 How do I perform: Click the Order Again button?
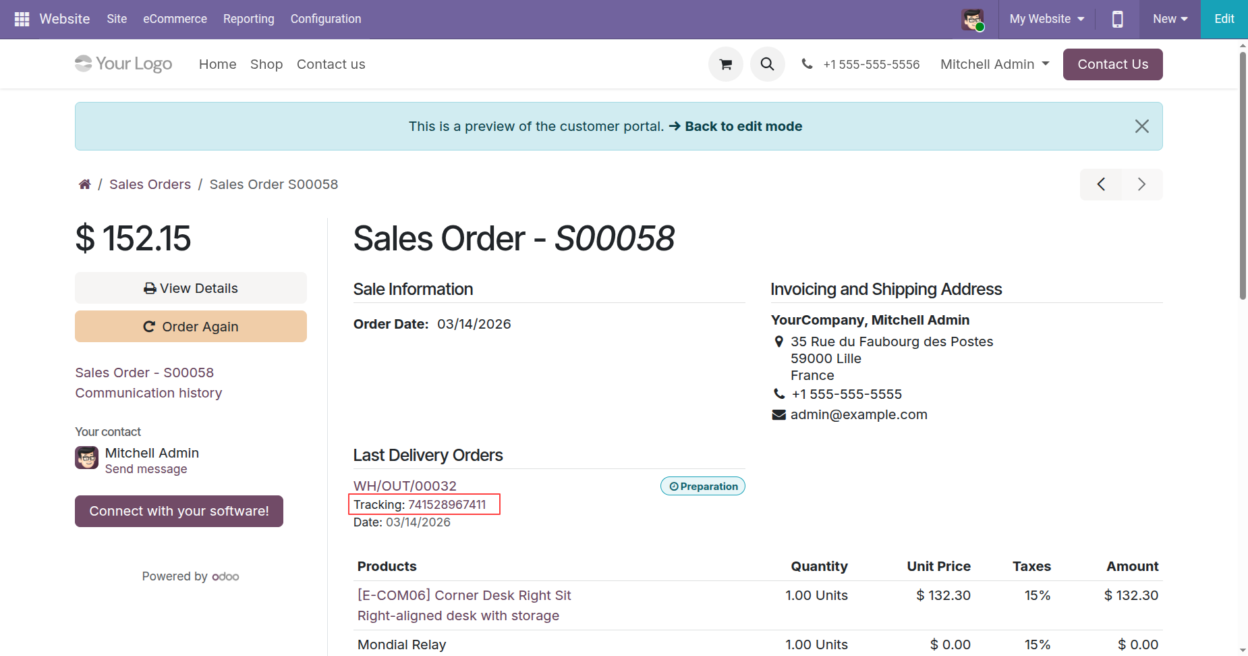pos(191,327)
